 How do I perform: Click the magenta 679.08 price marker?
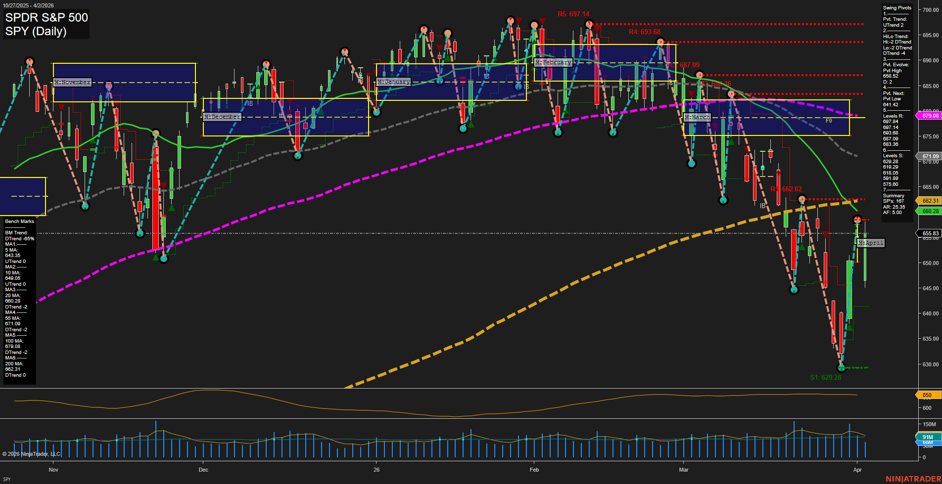click(x=930, y=116)
